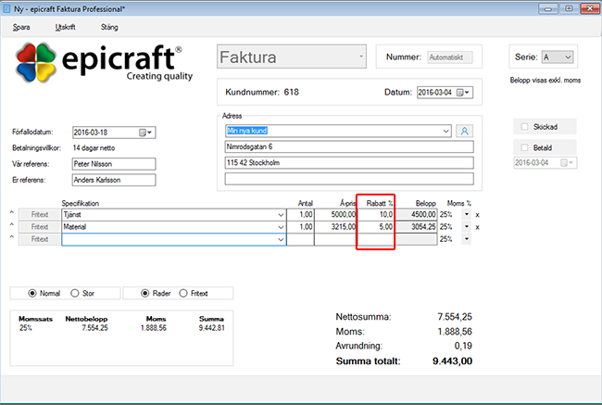602x405 pixels.
Task: Open the Serie A dropdown
Action: [558, 57]
